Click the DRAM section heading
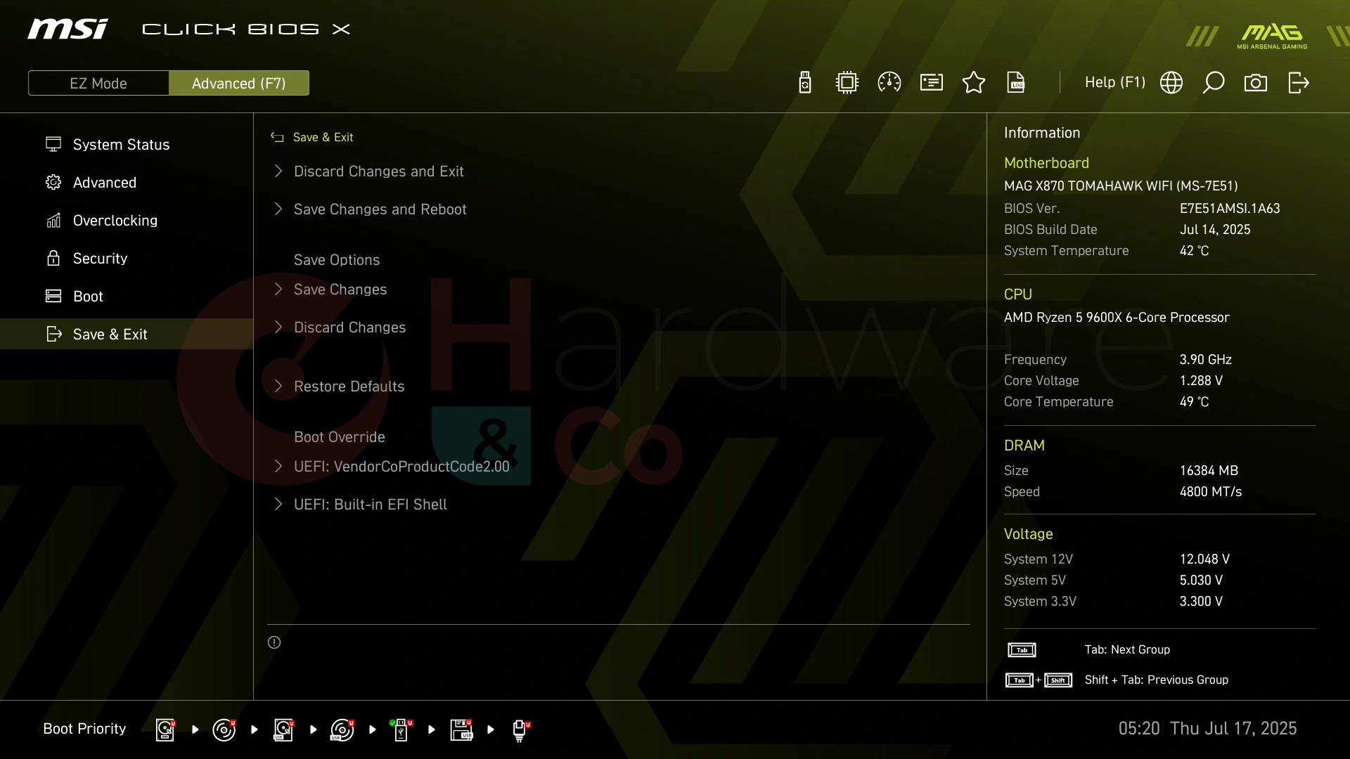The image size is (1350, 759). click(1024, 446)
